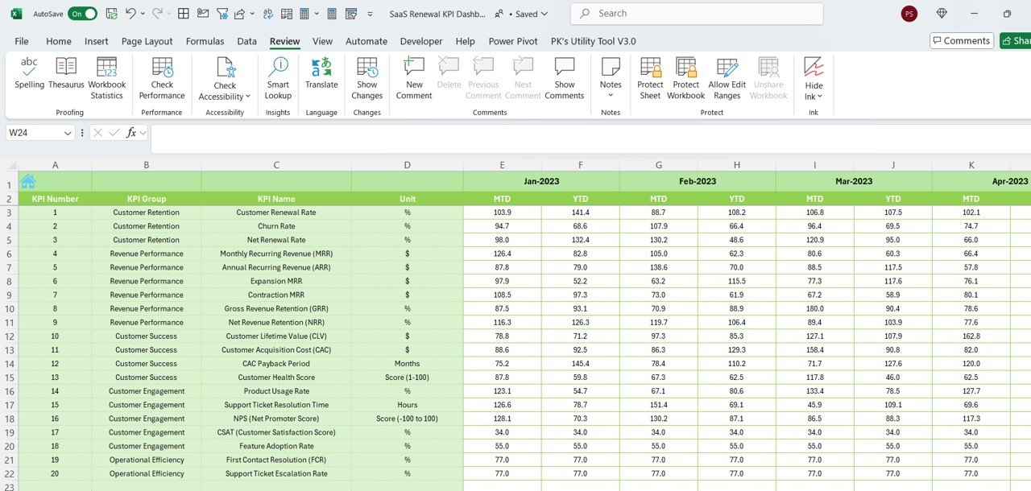Open Smart Lookup
1031x491 pixels.
click(x=278, y=78)
